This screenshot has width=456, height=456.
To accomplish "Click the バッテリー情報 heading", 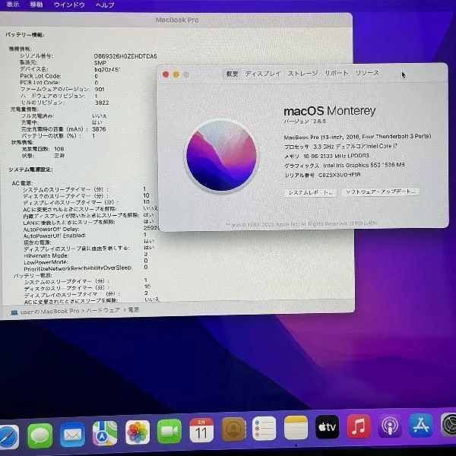I will [25, 35].
